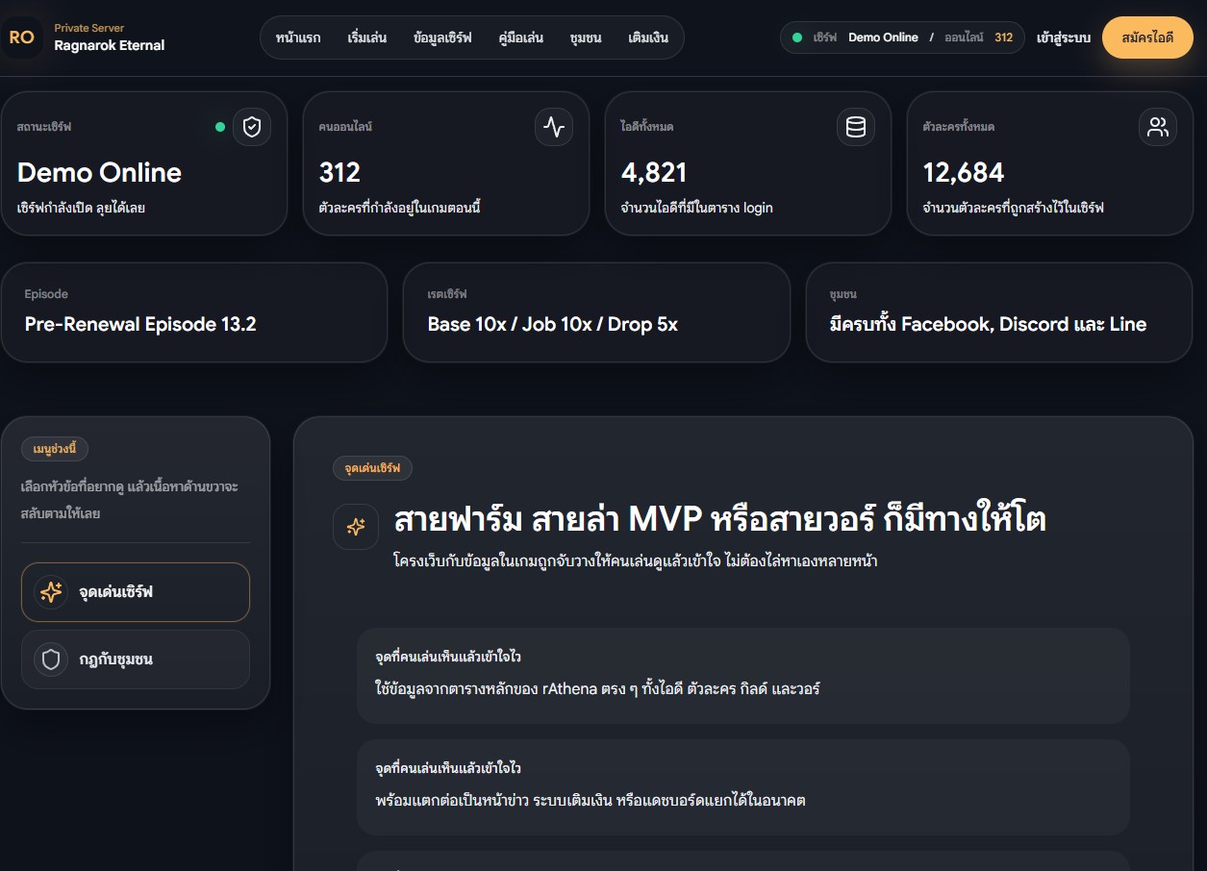Click the Demo Online heading in status card
The image size is (1207, 871).
[99, 173]
